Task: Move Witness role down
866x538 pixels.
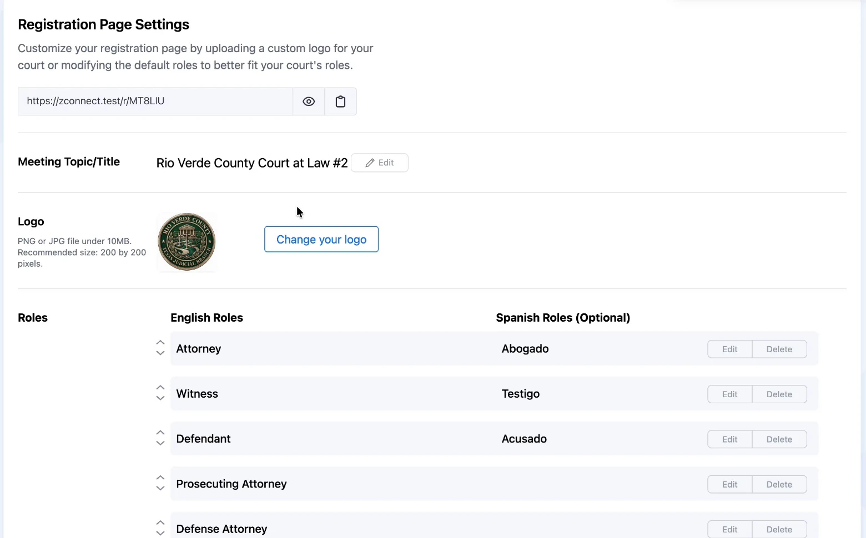Action: pyautogui.click(x=160, y=398)
